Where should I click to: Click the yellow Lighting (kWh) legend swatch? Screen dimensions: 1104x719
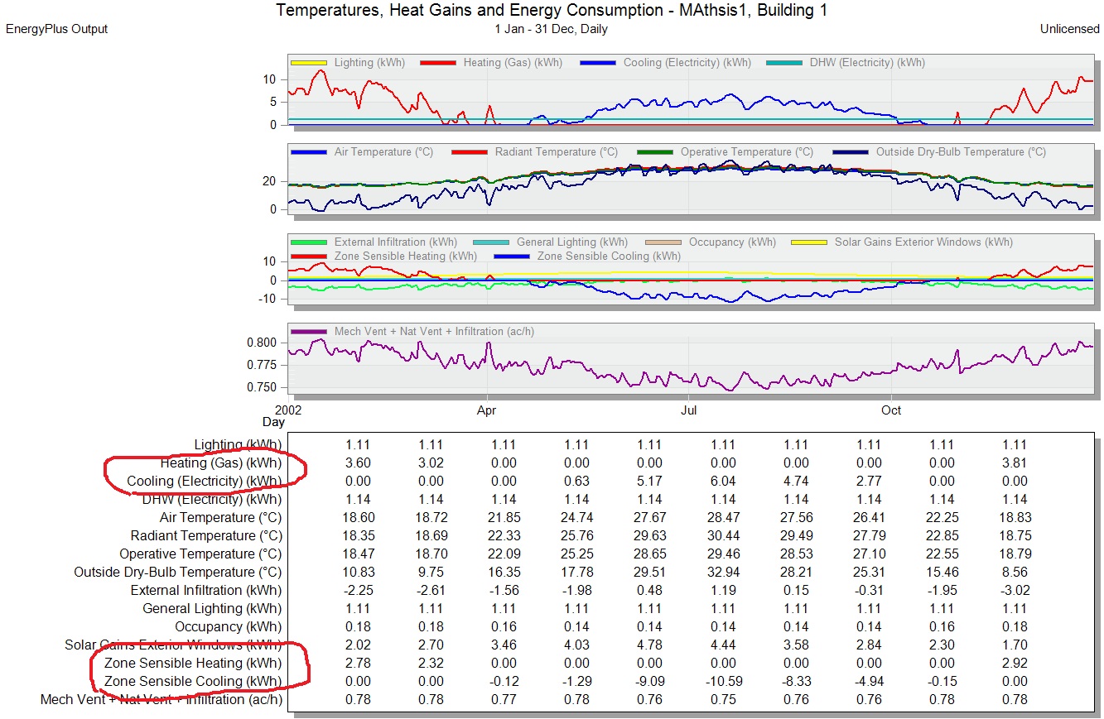click(309, 63)
